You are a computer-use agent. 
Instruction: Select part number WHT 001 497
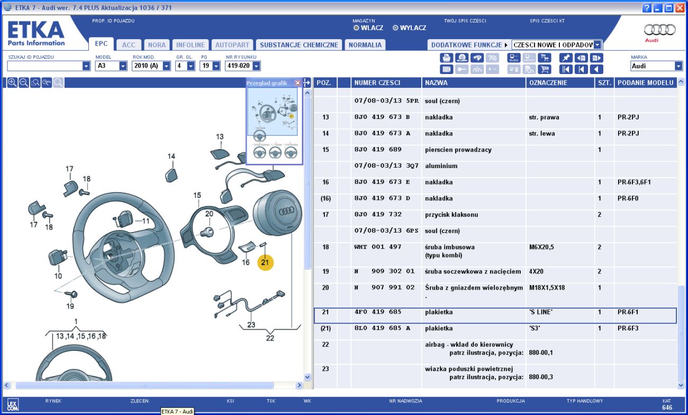coord(377,247)
